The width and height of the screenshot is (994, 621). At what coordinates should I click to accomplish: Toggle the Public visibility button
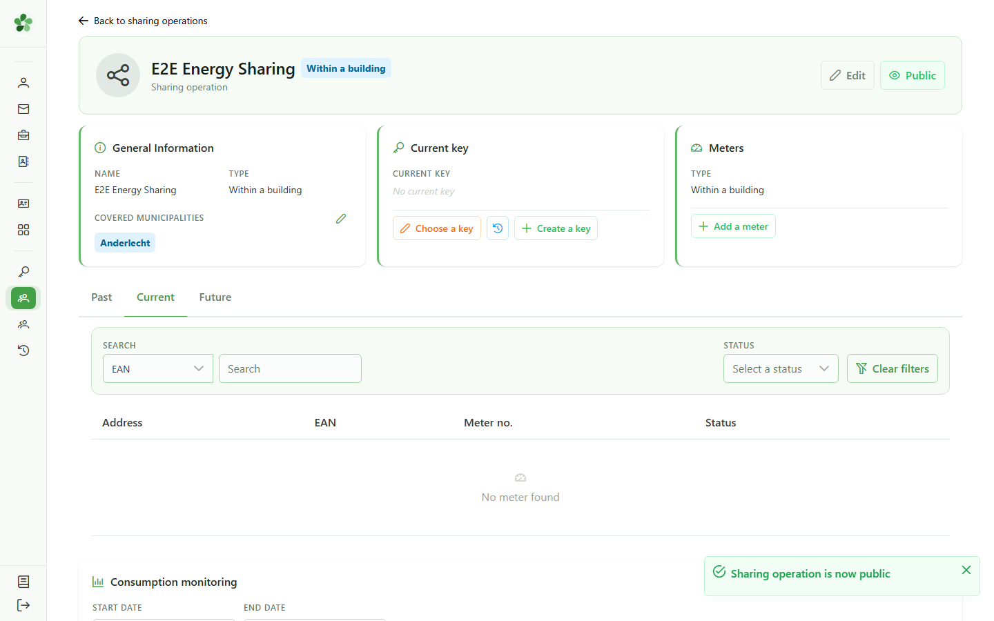pyautogui.click(x=913, y=75)
